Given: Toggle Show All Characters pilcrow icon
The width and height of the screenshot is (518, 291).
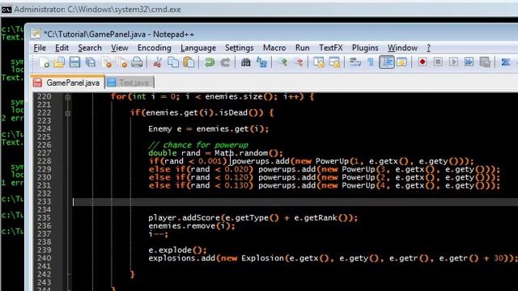Looking at the screenshot, I should coord(371,62).
